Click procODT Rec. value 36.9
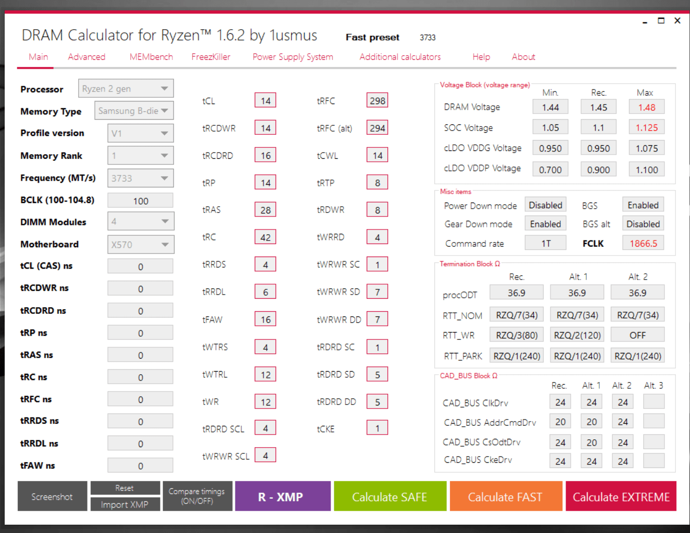The width and height of the screenshot is (690, 533). point(517,293)
